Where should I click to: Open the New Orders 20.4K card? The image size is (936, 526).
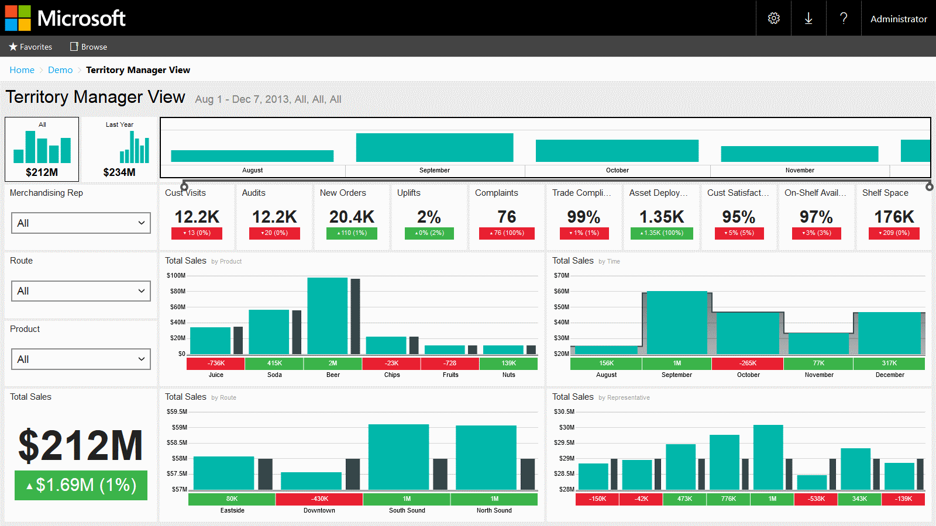pyautogui.click(x=352, y=217)
